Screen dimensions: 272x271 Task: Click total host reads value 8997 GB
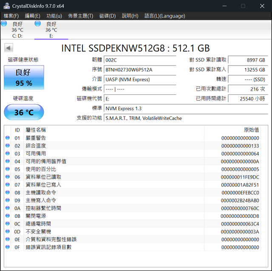click(x=248, y=60)
